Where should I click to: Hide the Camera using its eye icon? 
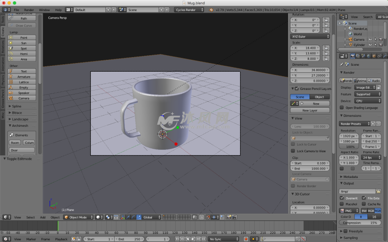point(370,39)
